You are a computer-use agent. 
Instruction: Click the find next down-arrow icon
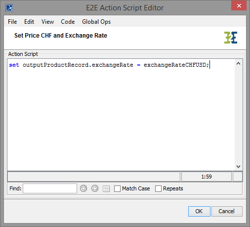(x=83, y=188)
